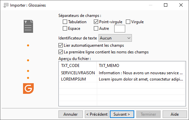Click the Annuler button
The width and height of the screenshot is (189, 120).
(71, 114)
